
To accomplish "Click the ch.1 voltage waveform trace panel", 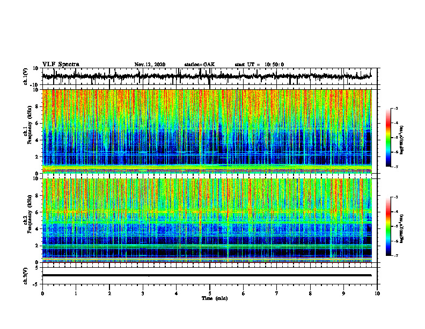I will click(210, 76).
